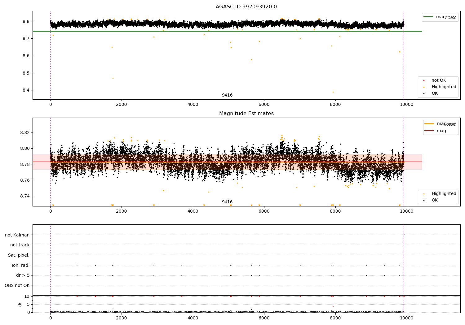465x325 pixels.
Task: Select 'Highlighted' legend entry in Magnitude Estimates plot
Action: coord(444,194)
